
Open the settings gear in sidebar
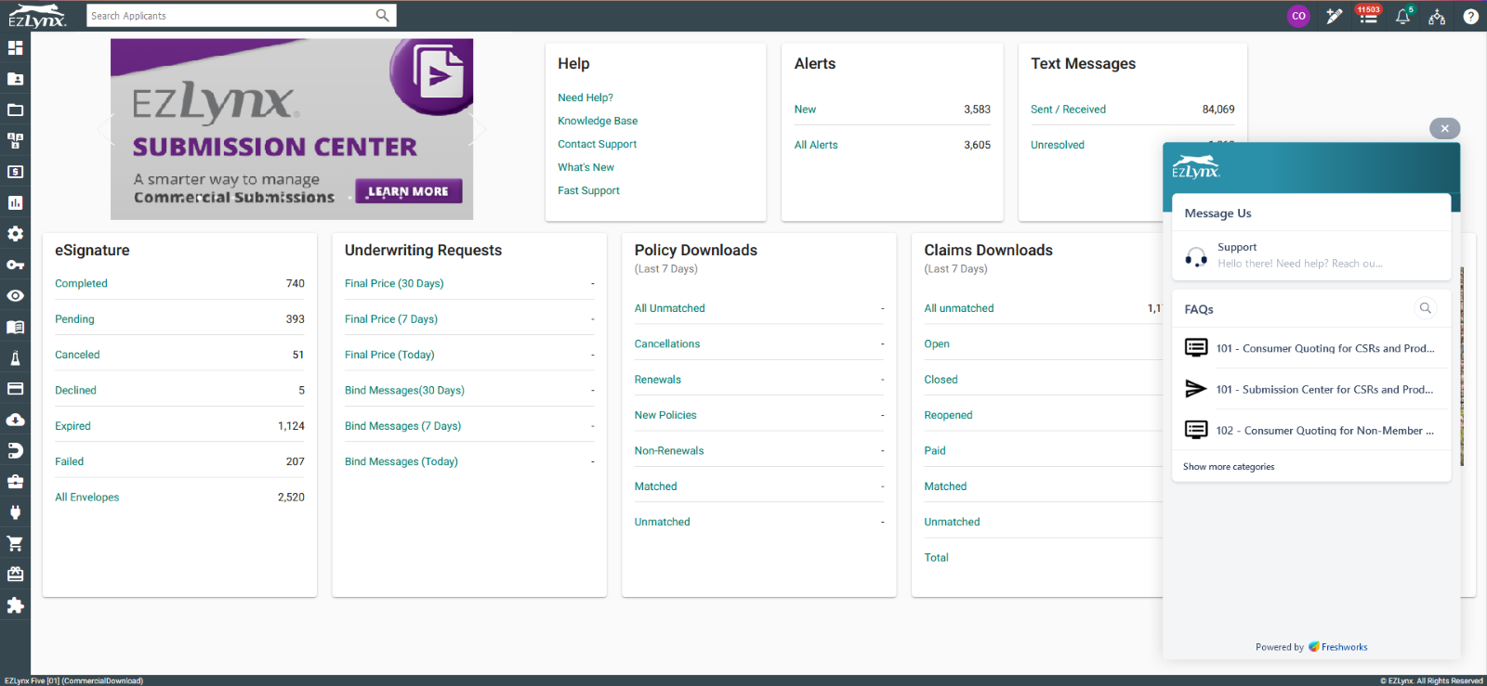15,234
